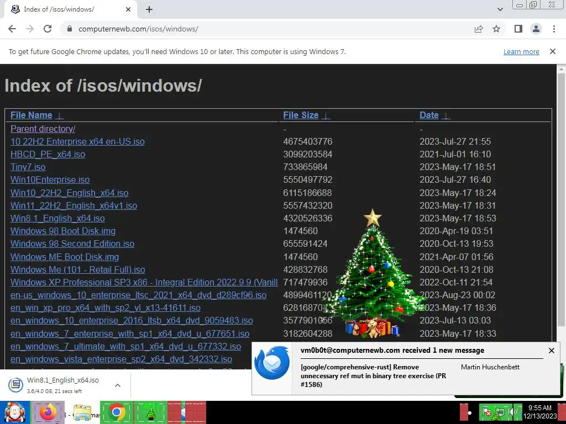Open Parent directory link
Screen dimensions: 566x424
pos(43,129)
